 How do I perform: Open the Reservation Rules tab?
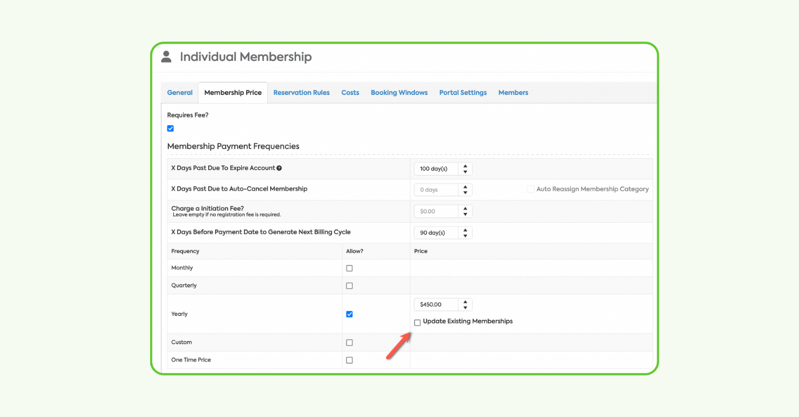(301, 92)
